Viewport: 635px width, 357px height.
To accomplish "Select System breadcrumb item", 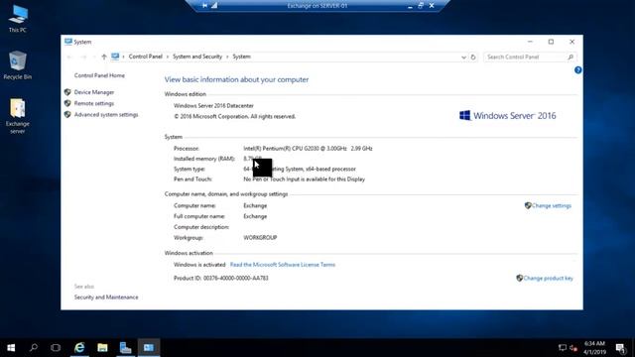I will 241,57.
